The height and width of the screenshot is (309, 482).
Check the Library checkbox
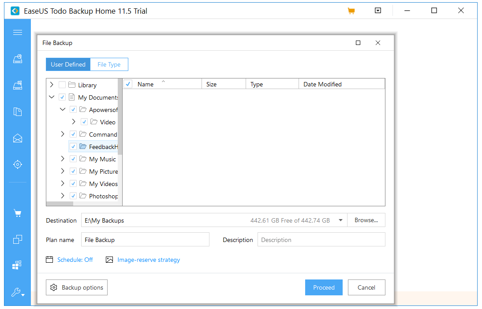[x=62, y=85]
